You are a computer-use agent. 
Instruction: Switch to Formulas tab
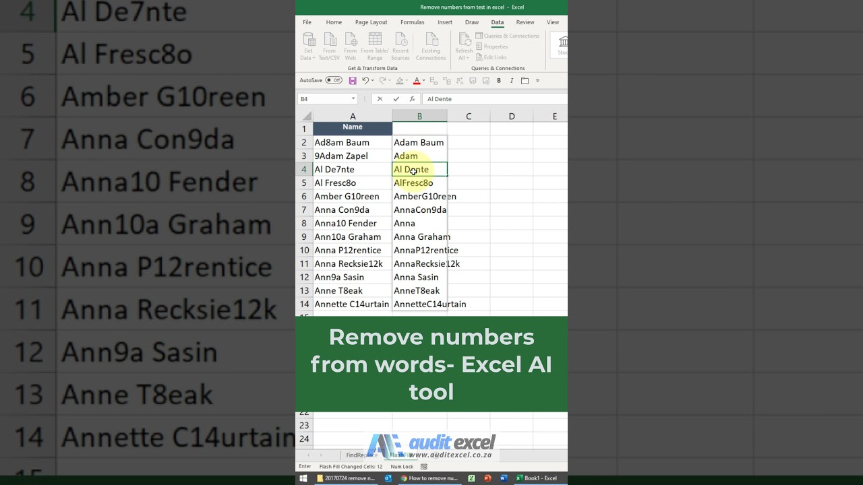coord(412,22)
